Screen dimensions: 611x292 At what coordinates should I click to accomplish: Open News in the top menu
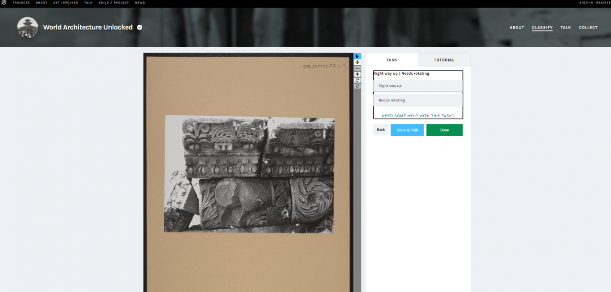point(140,2)
